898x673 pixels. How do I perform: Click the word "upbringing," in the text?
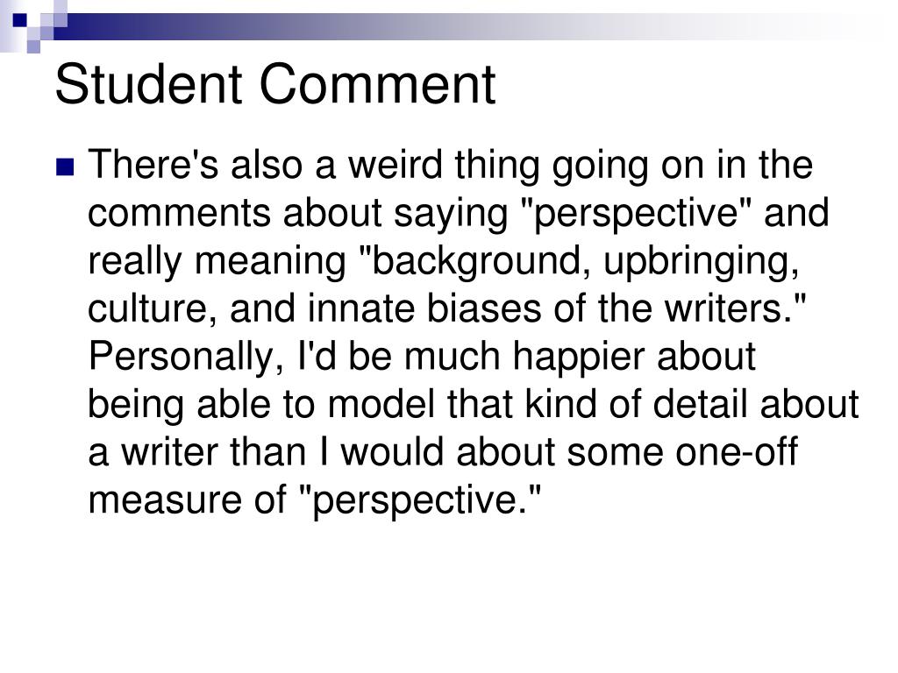coord(701,262)
